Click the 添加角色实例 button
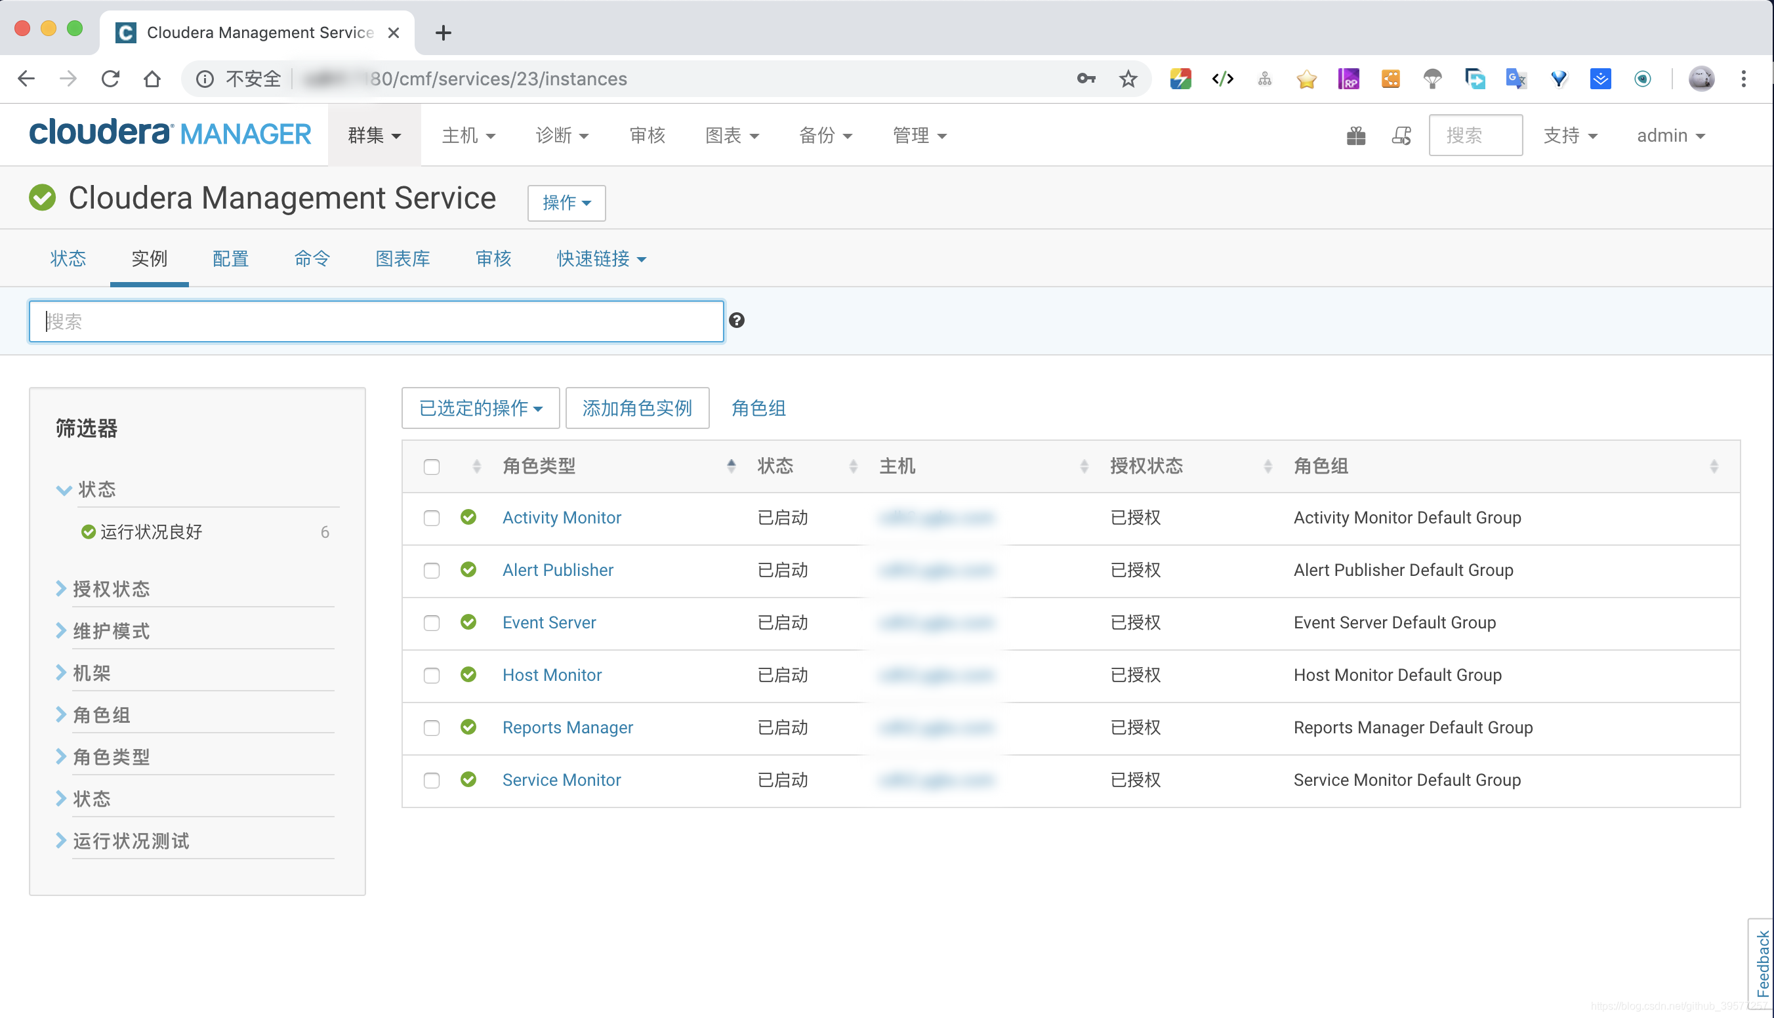The height and width of the screenshot is (1018, 1774). pyautogui.click(x=637, y=407)
